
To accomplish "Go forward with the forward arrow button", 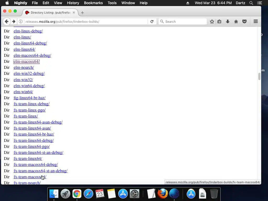I will (14, 21).
